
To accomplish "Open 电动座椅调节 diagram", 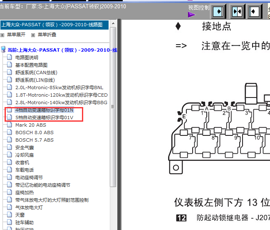I will [29, 177].
